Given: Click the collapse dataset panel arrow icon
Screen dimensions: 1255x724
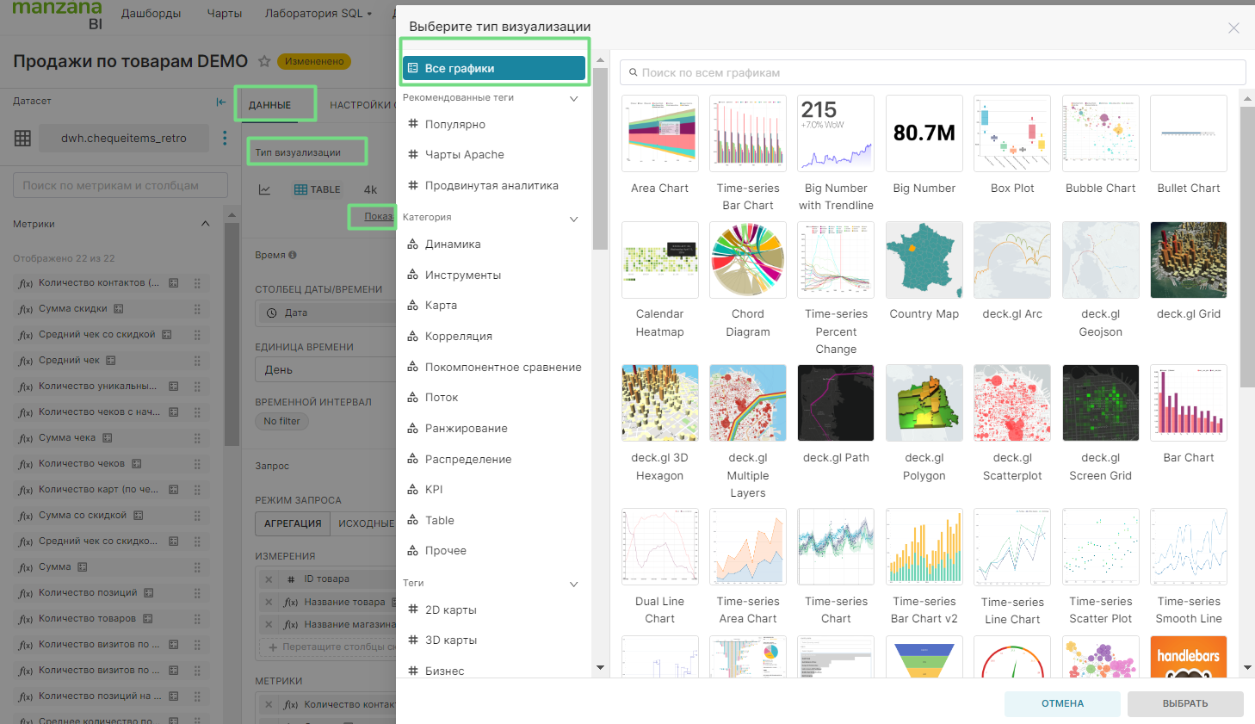Looking at the screenshot, I should click(x=220, y=102).
